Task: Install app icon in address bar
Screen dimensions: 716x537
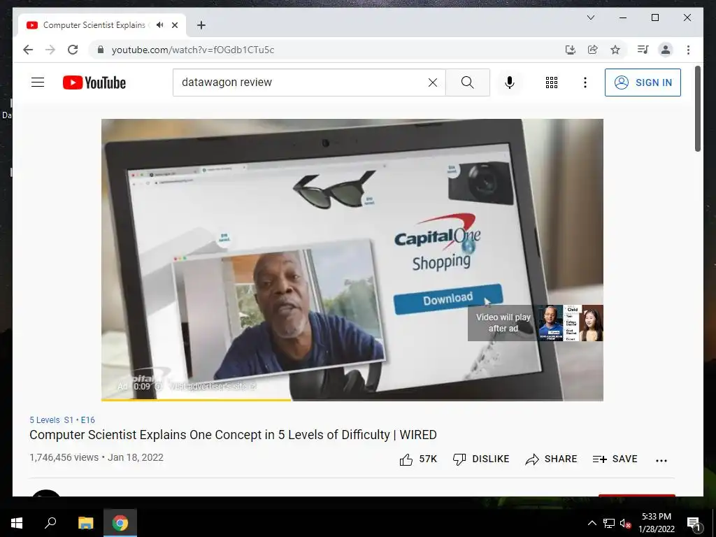Action: [x=571, y=50]
